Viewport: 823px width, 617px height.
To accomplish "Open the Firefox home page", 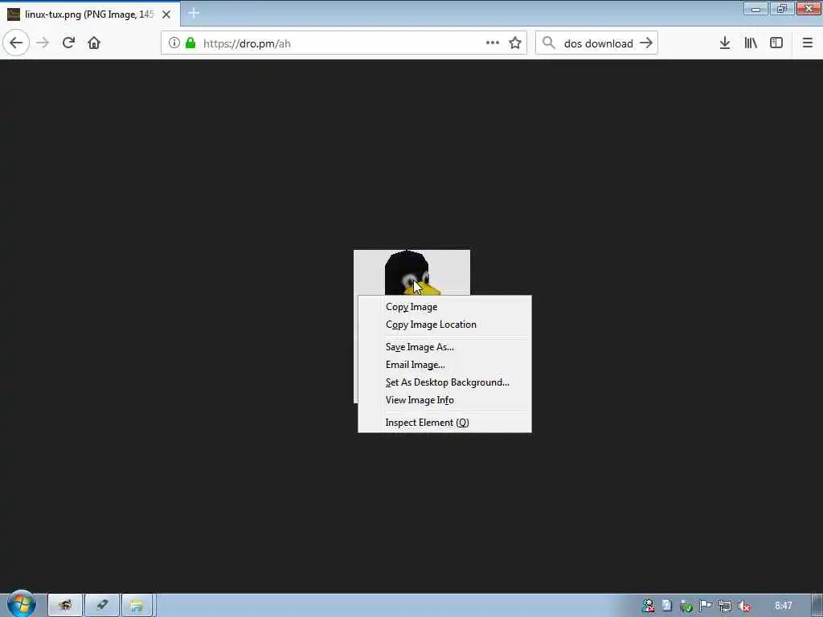I will coord(94,43).
